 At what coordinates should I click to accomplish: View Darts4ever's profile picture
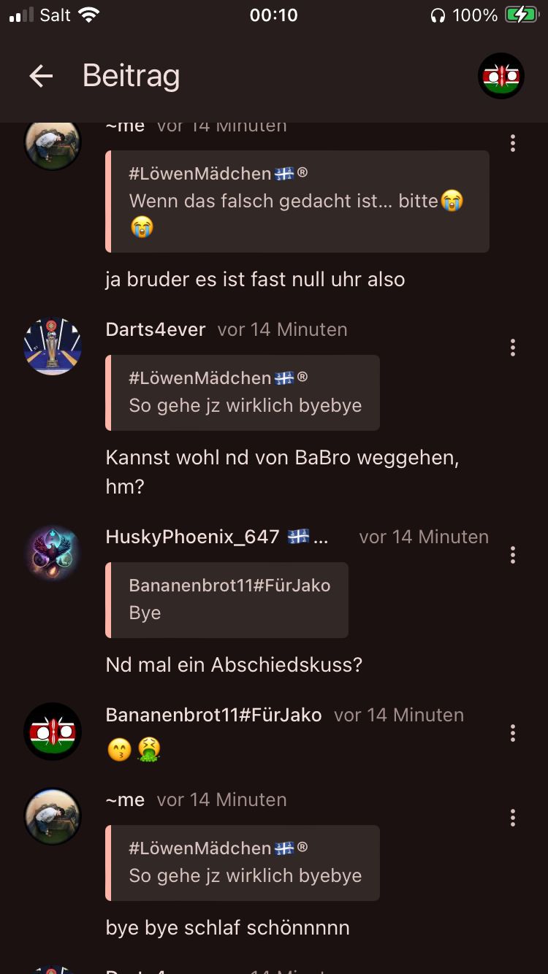(53, 347)
